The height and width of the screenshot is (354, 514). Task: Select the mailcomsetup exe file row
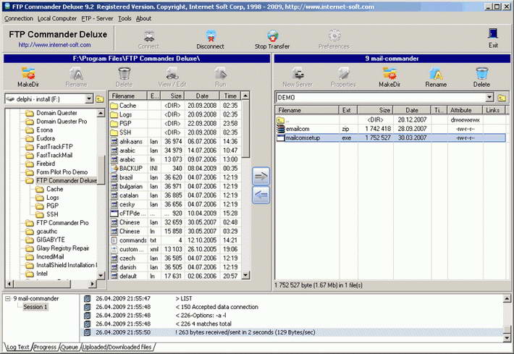click(x=390, y=138)
